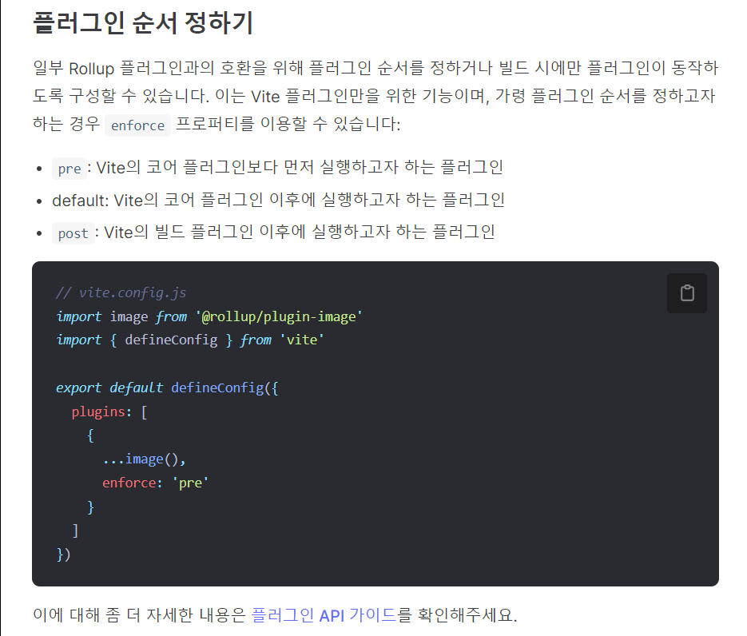
Task: Select the inline code 'enforce' in paragraph
Action: point(137,125)
